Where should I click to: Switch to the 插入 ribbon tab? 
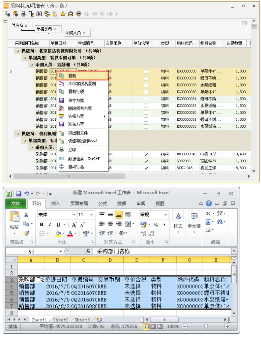[55, 204]
